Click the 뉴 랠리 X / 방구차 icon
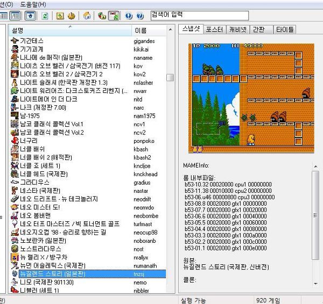The width and height of the screenshot is (323, 304). pos(15,257)
